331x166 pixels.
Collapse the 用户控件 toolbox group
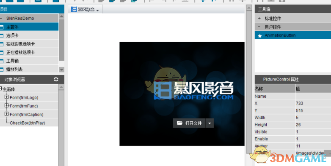(x=259, y=27)
